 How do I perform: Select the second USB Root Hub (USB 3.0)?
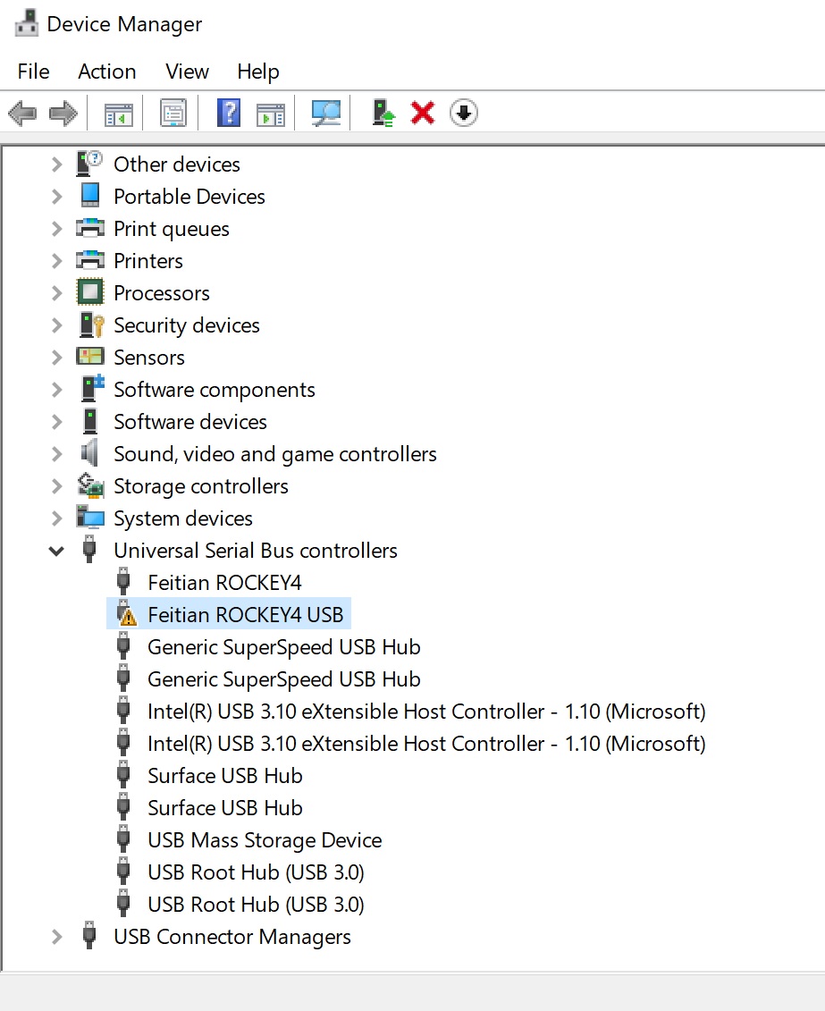[256, 905]
